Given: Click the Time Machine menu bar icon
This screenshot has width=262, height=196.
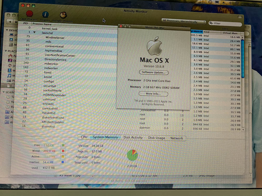Looking at the screenshot, I should pyautogui.click(x=210, y=2).
